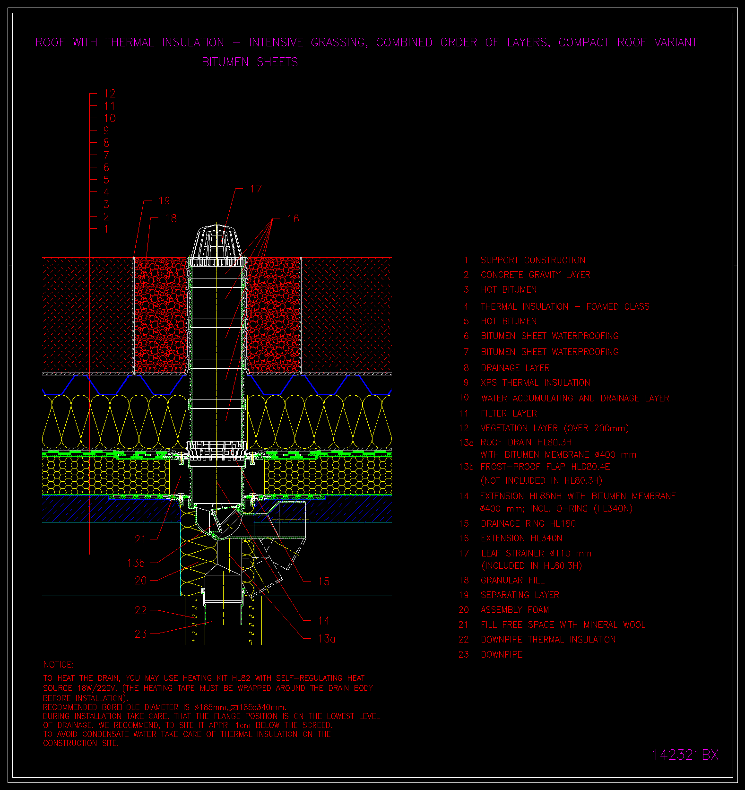Select 'FROST-PROOF FLAP HL080.4E' legend text

coord(545,467)
